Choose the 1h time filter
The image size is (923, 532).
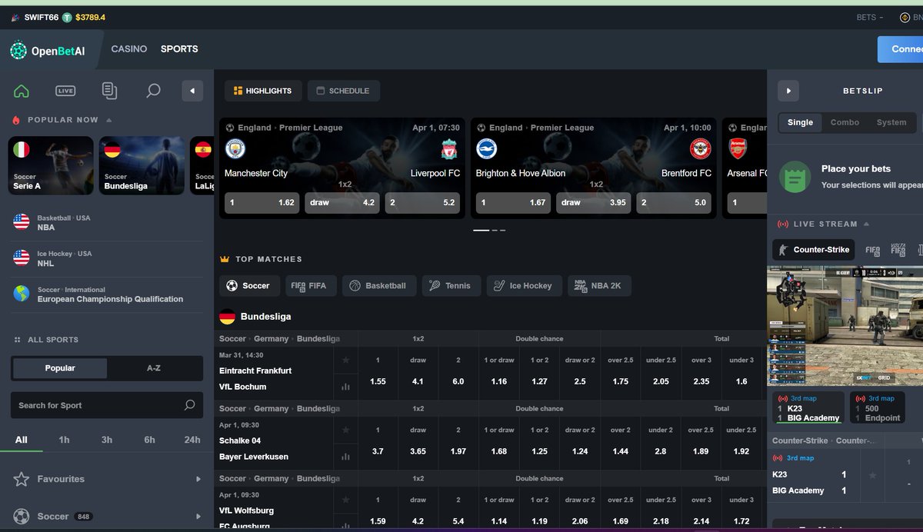[x=64, y=440]
